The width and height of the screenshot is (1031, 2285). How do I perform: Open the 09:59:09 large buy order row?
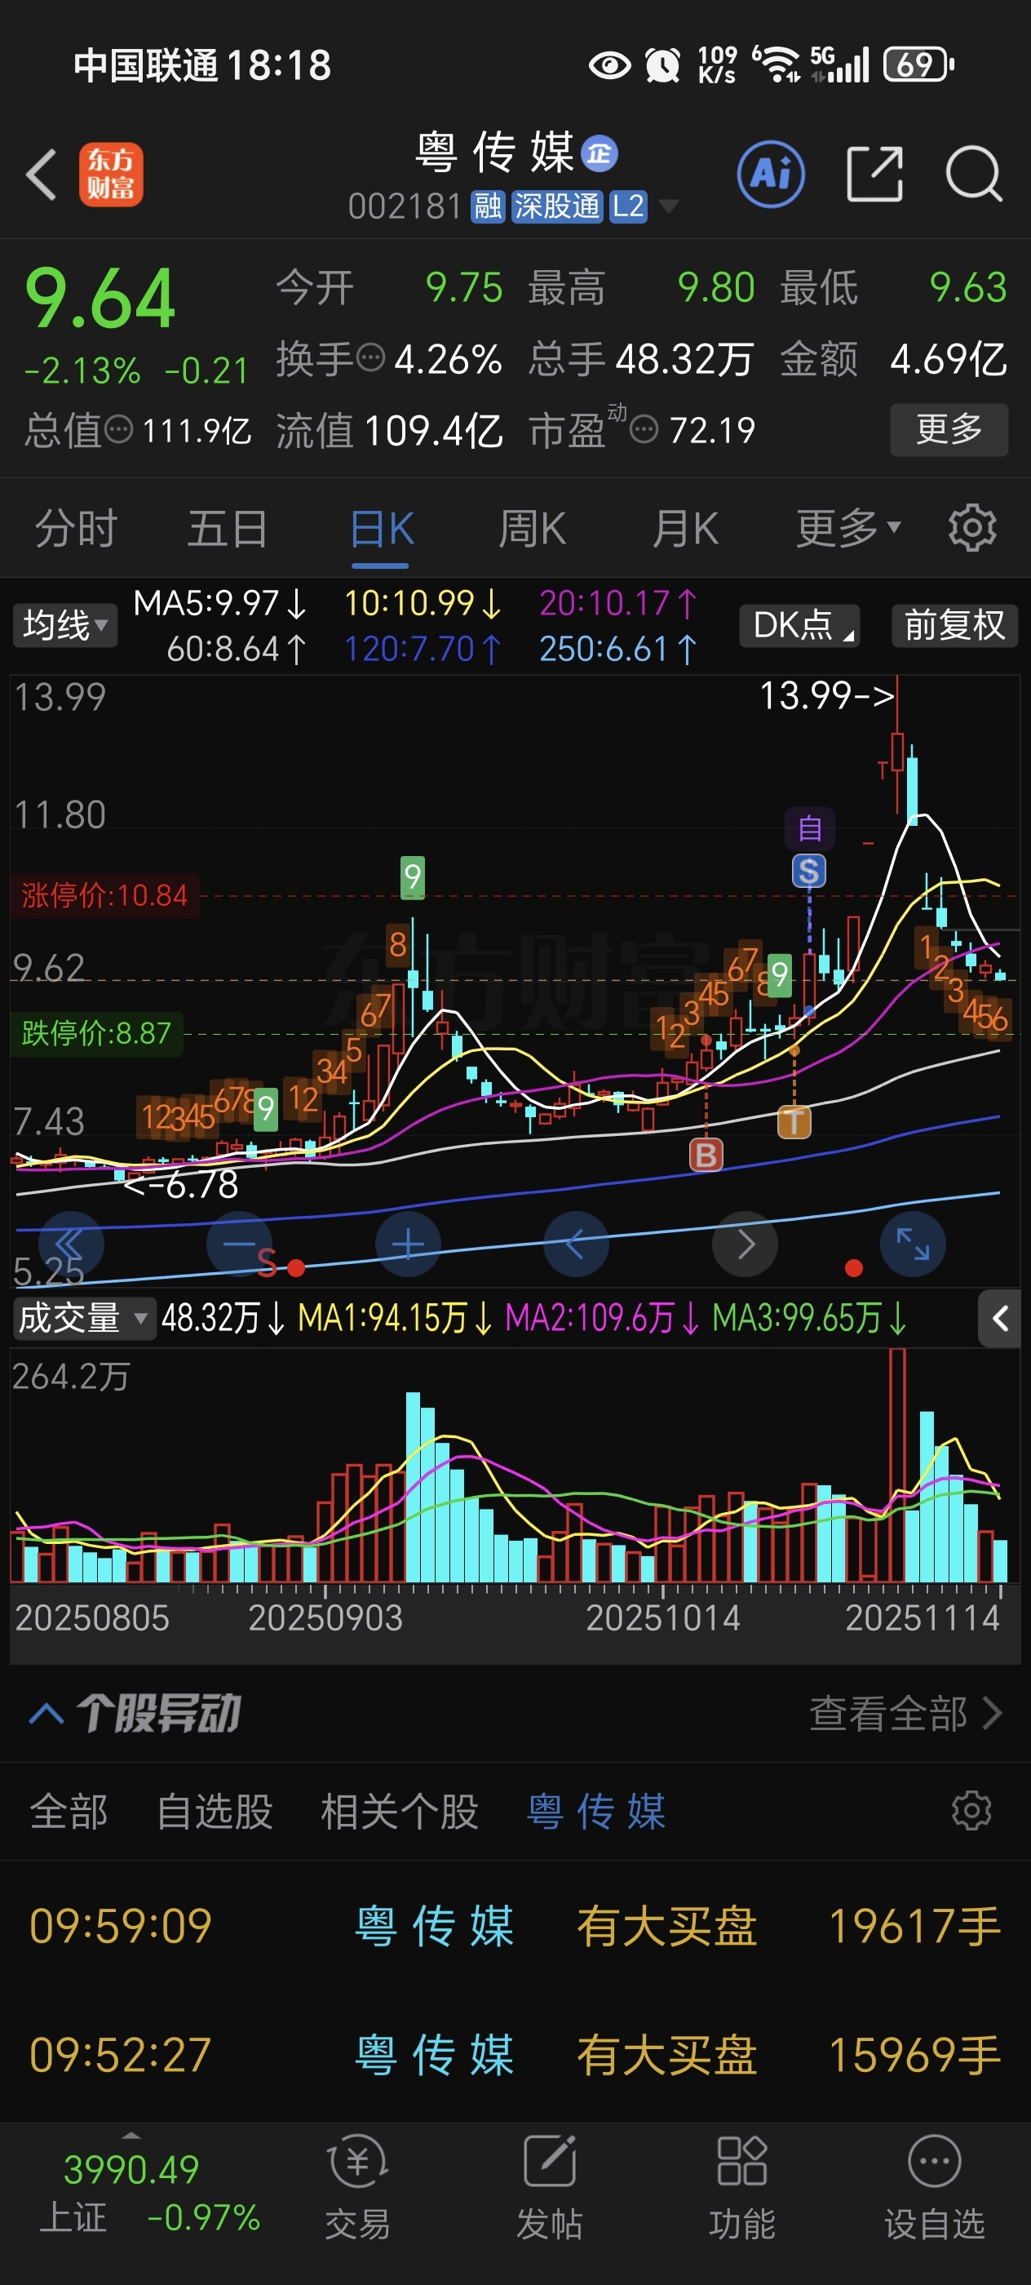(515, 1927)
